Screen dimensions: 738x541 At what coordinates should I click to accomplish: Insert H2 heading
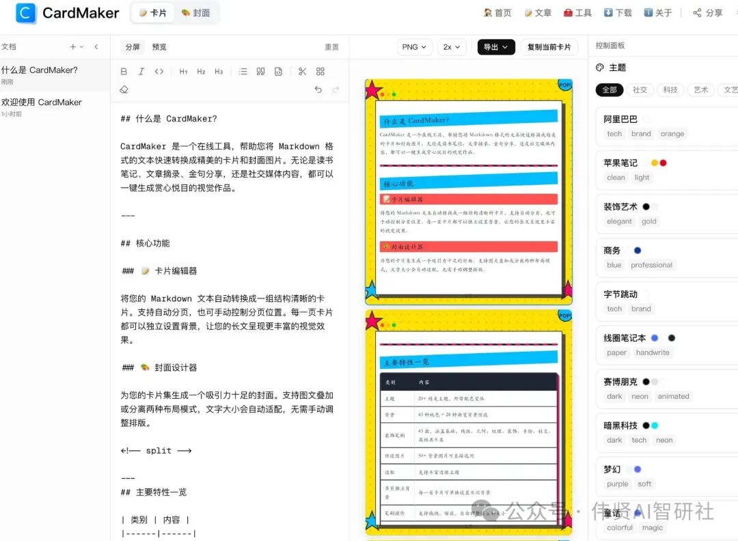[201, 72]
